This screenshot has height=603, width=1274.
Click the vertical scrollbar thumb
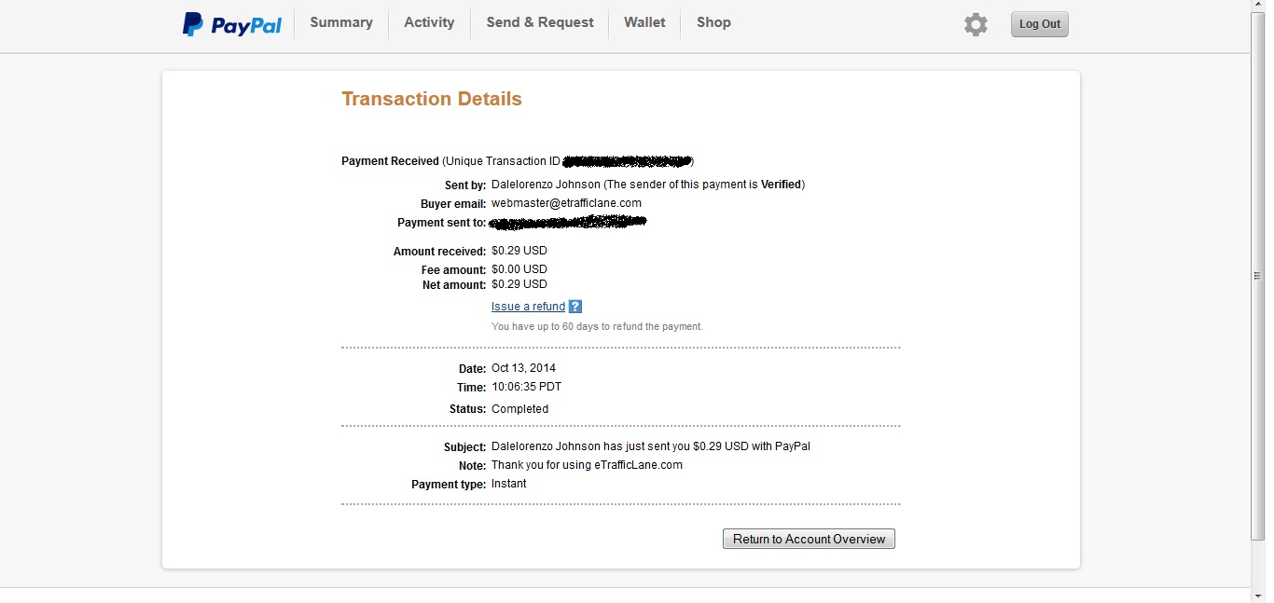coord(1258,276)
